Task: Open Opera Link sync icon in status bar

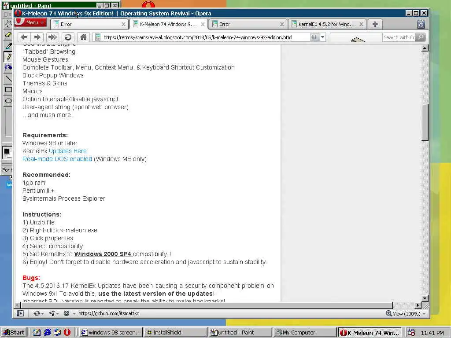Action: (38, 313)
